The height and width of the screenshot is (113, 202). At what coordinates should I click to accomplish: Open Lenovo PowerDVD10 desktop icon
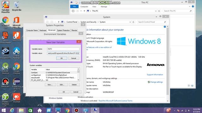pyautogui.click(x=5, y=53)
